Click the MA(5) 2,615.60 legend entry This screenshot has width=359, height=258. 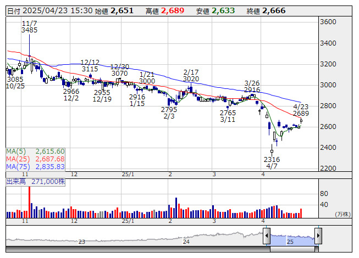pos(36,152)
